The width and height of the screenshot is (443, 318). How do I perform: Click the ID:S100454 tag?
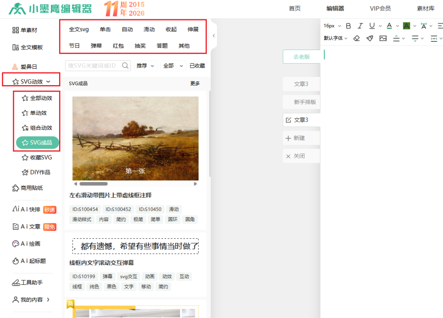(x=85, y=209)
